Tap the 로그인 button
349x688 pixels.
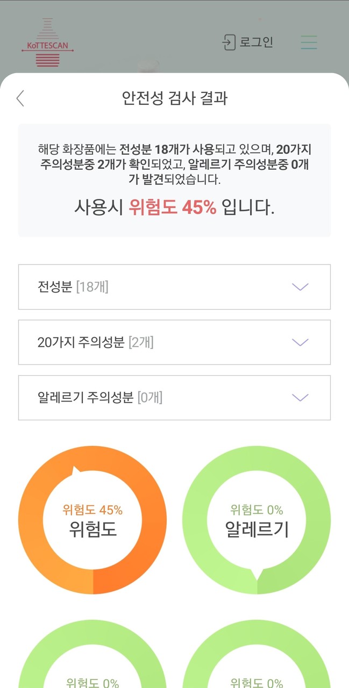coord(247,42)
